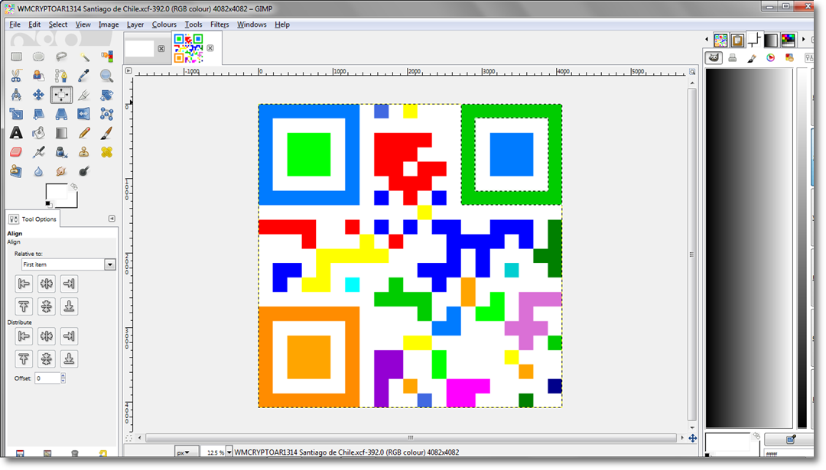This screenshot has height=470, width=826.
Task: Open the 12.5% zoom level dropdown
Action: pyautogui.click(x=229, y=452)
